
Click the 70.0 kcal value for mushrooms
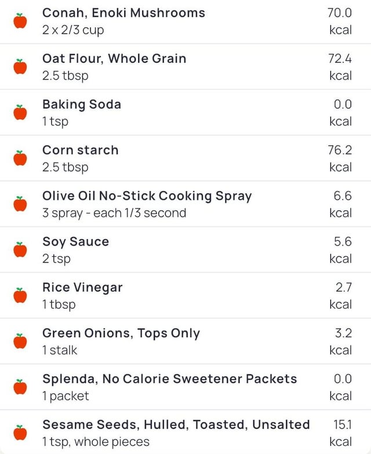tap(340, 21)
